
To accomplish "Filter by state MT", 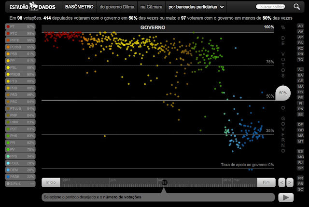I will (300, 141).
